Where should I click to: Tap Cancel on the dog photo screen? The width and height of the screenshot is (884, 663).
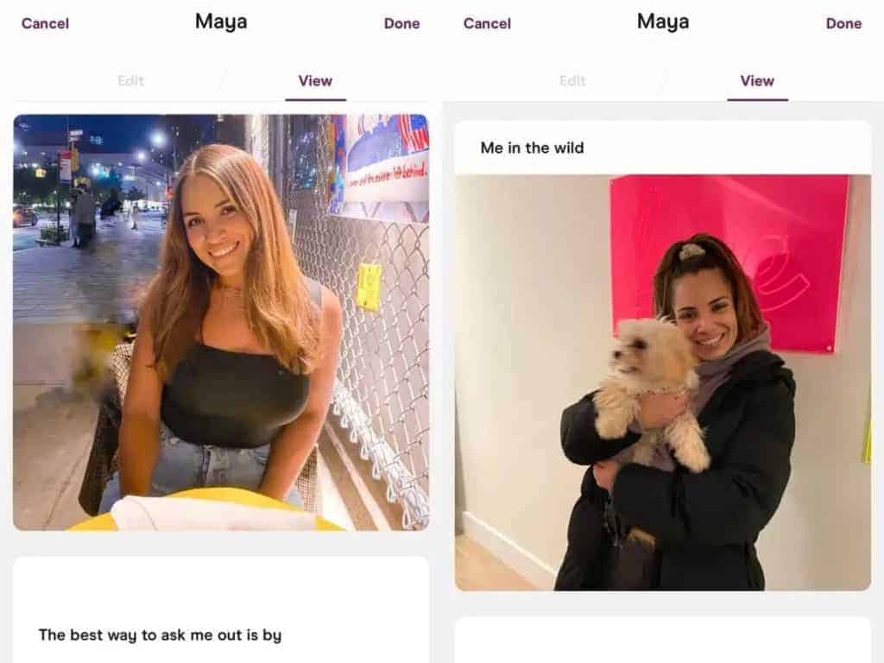coord(487,23)
